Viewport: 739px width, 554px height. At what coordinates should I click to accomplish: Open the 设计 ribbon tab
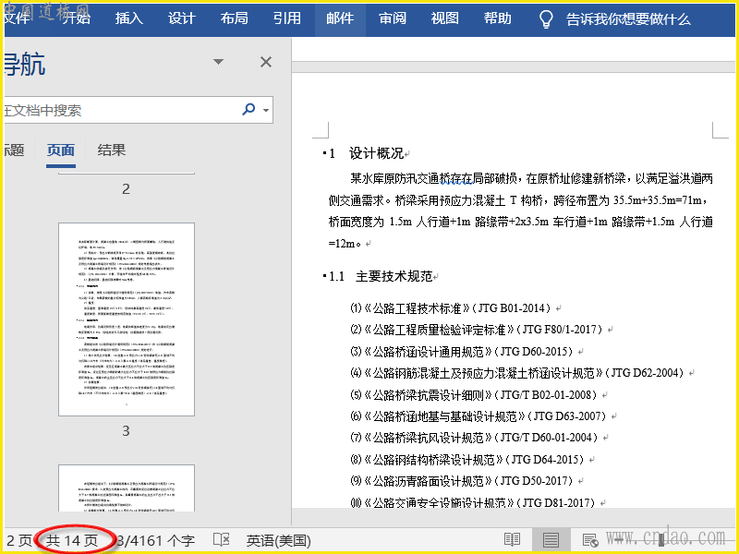181,18
